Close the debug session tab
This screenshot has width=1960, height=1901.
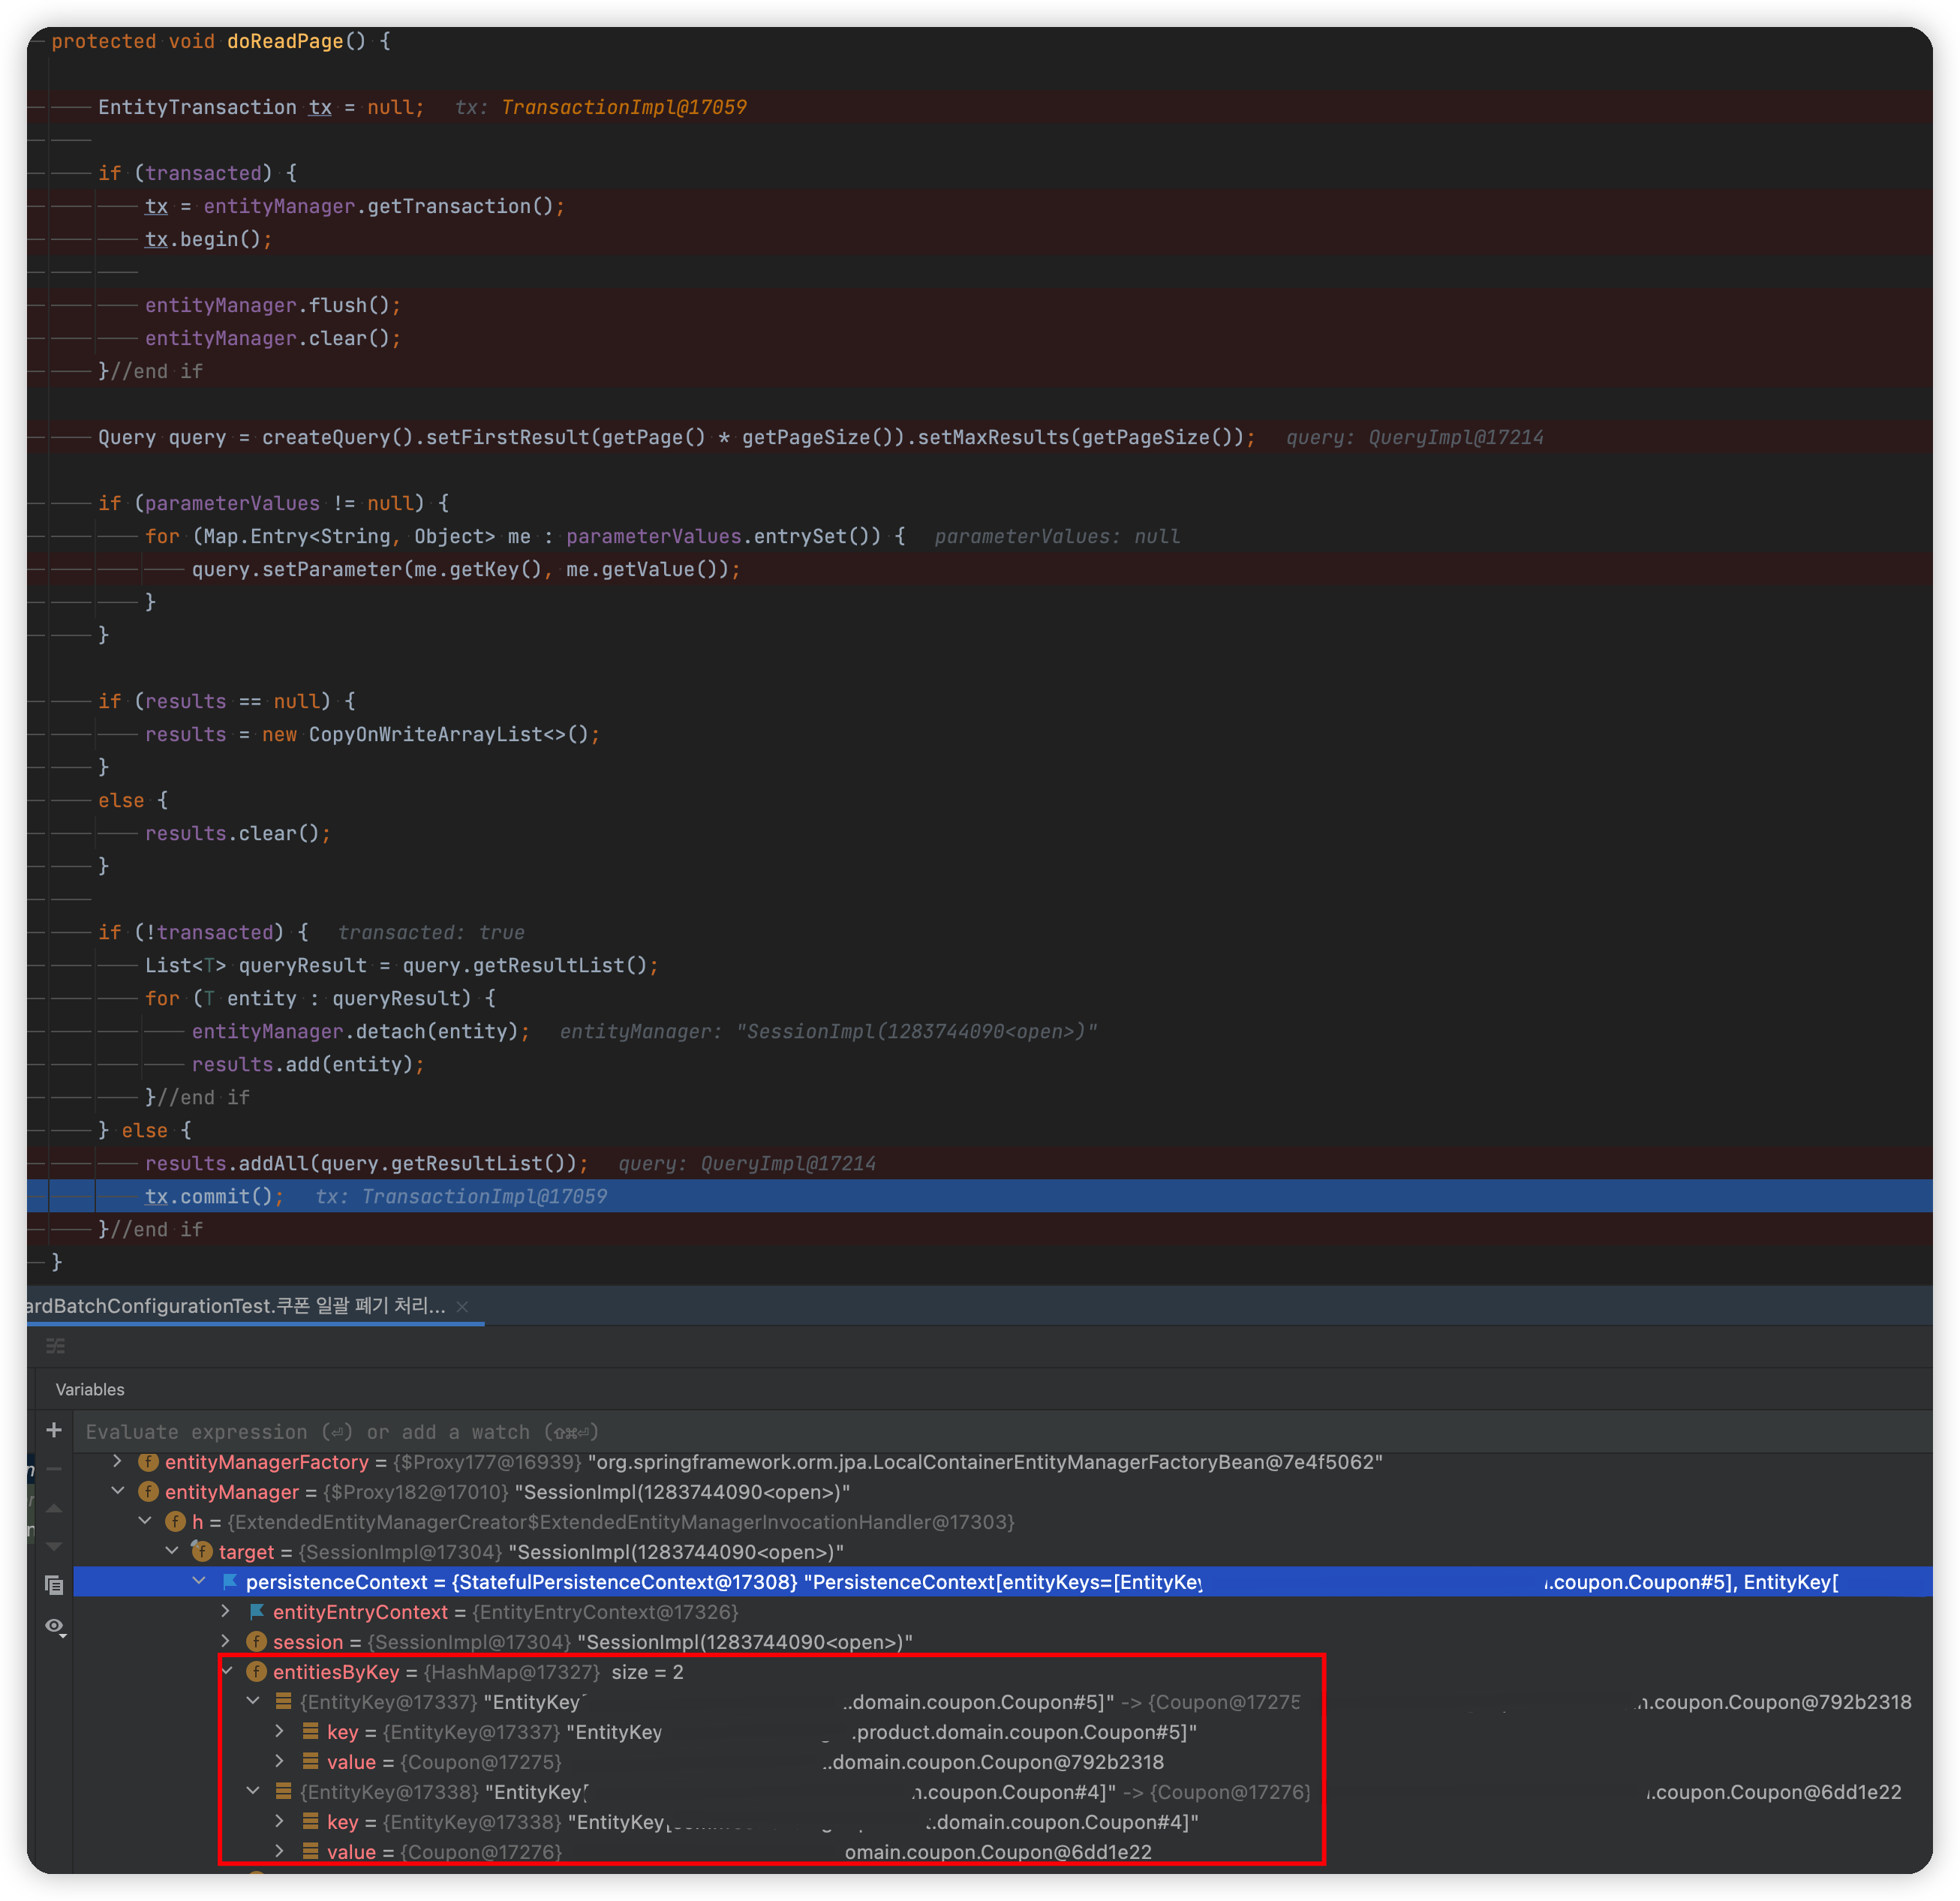(462, 1307)
